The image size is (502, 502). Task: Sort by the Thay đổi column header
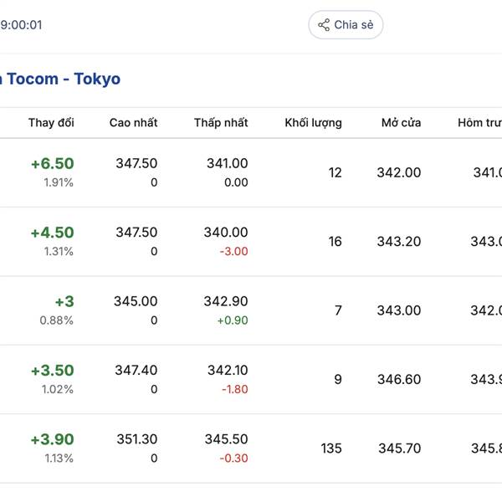(51, 123)
